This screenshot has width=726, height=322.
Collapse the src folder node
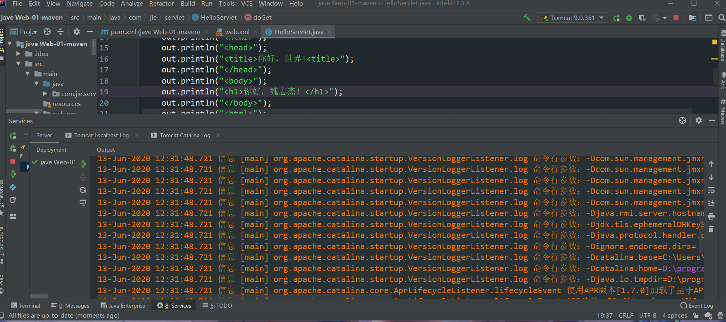point(18,64)
